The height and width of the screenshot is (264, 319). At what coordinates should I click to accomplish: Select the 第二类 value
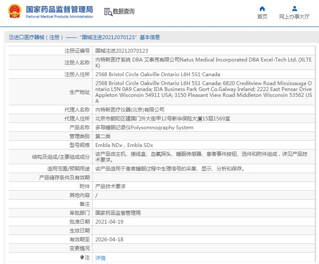click(103, 136)
